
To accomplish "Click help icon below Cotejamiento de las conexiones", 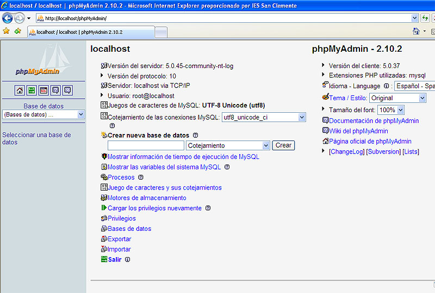I will 112,126.
